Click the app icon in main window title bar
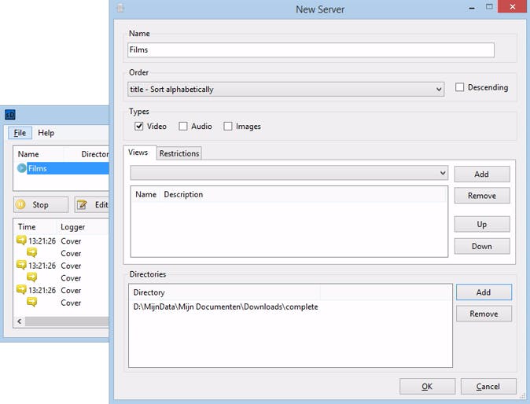 [10, 115]
